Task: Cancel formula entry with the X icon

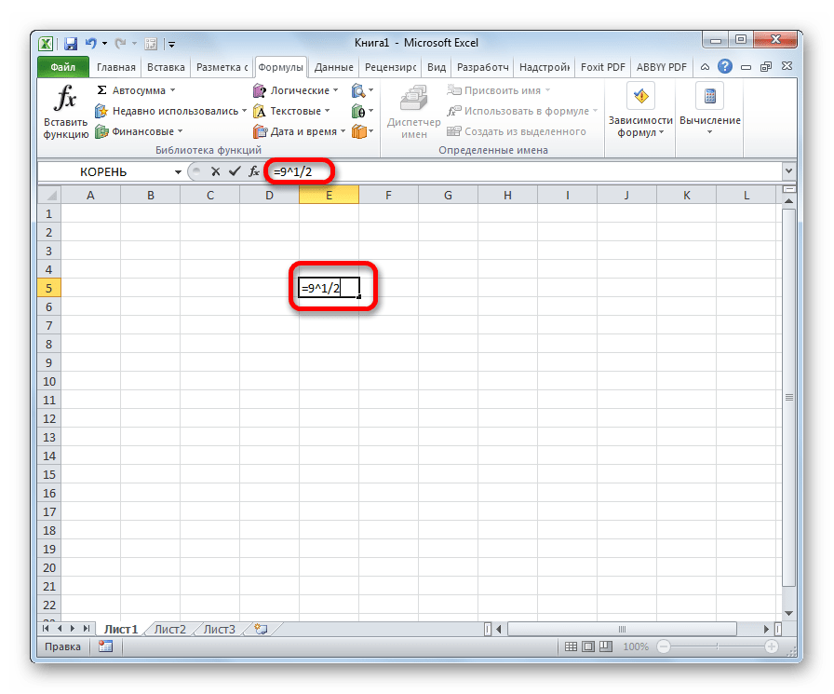Action: pyautogui.click(x=216, y=171)
